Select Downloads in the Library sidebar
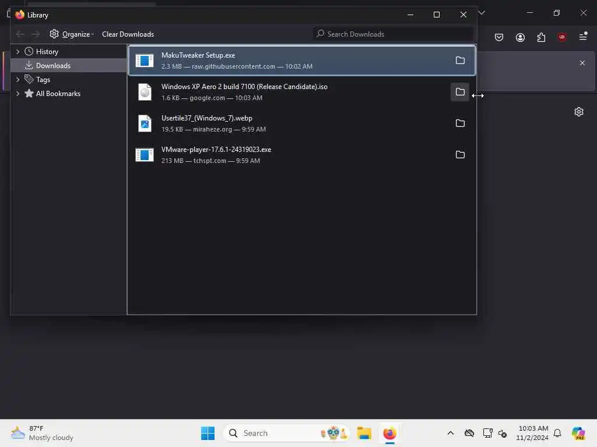The height and width of the screenshot is (447, 597). (x=69, y=65)
